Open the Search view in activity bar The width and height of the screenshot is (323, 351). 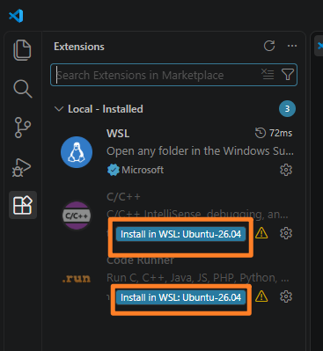click(23, 89)
